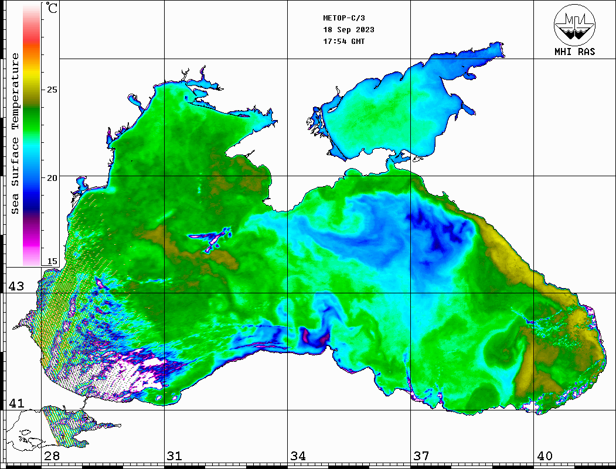Click longitude label '37'

(x=421, y=456)
